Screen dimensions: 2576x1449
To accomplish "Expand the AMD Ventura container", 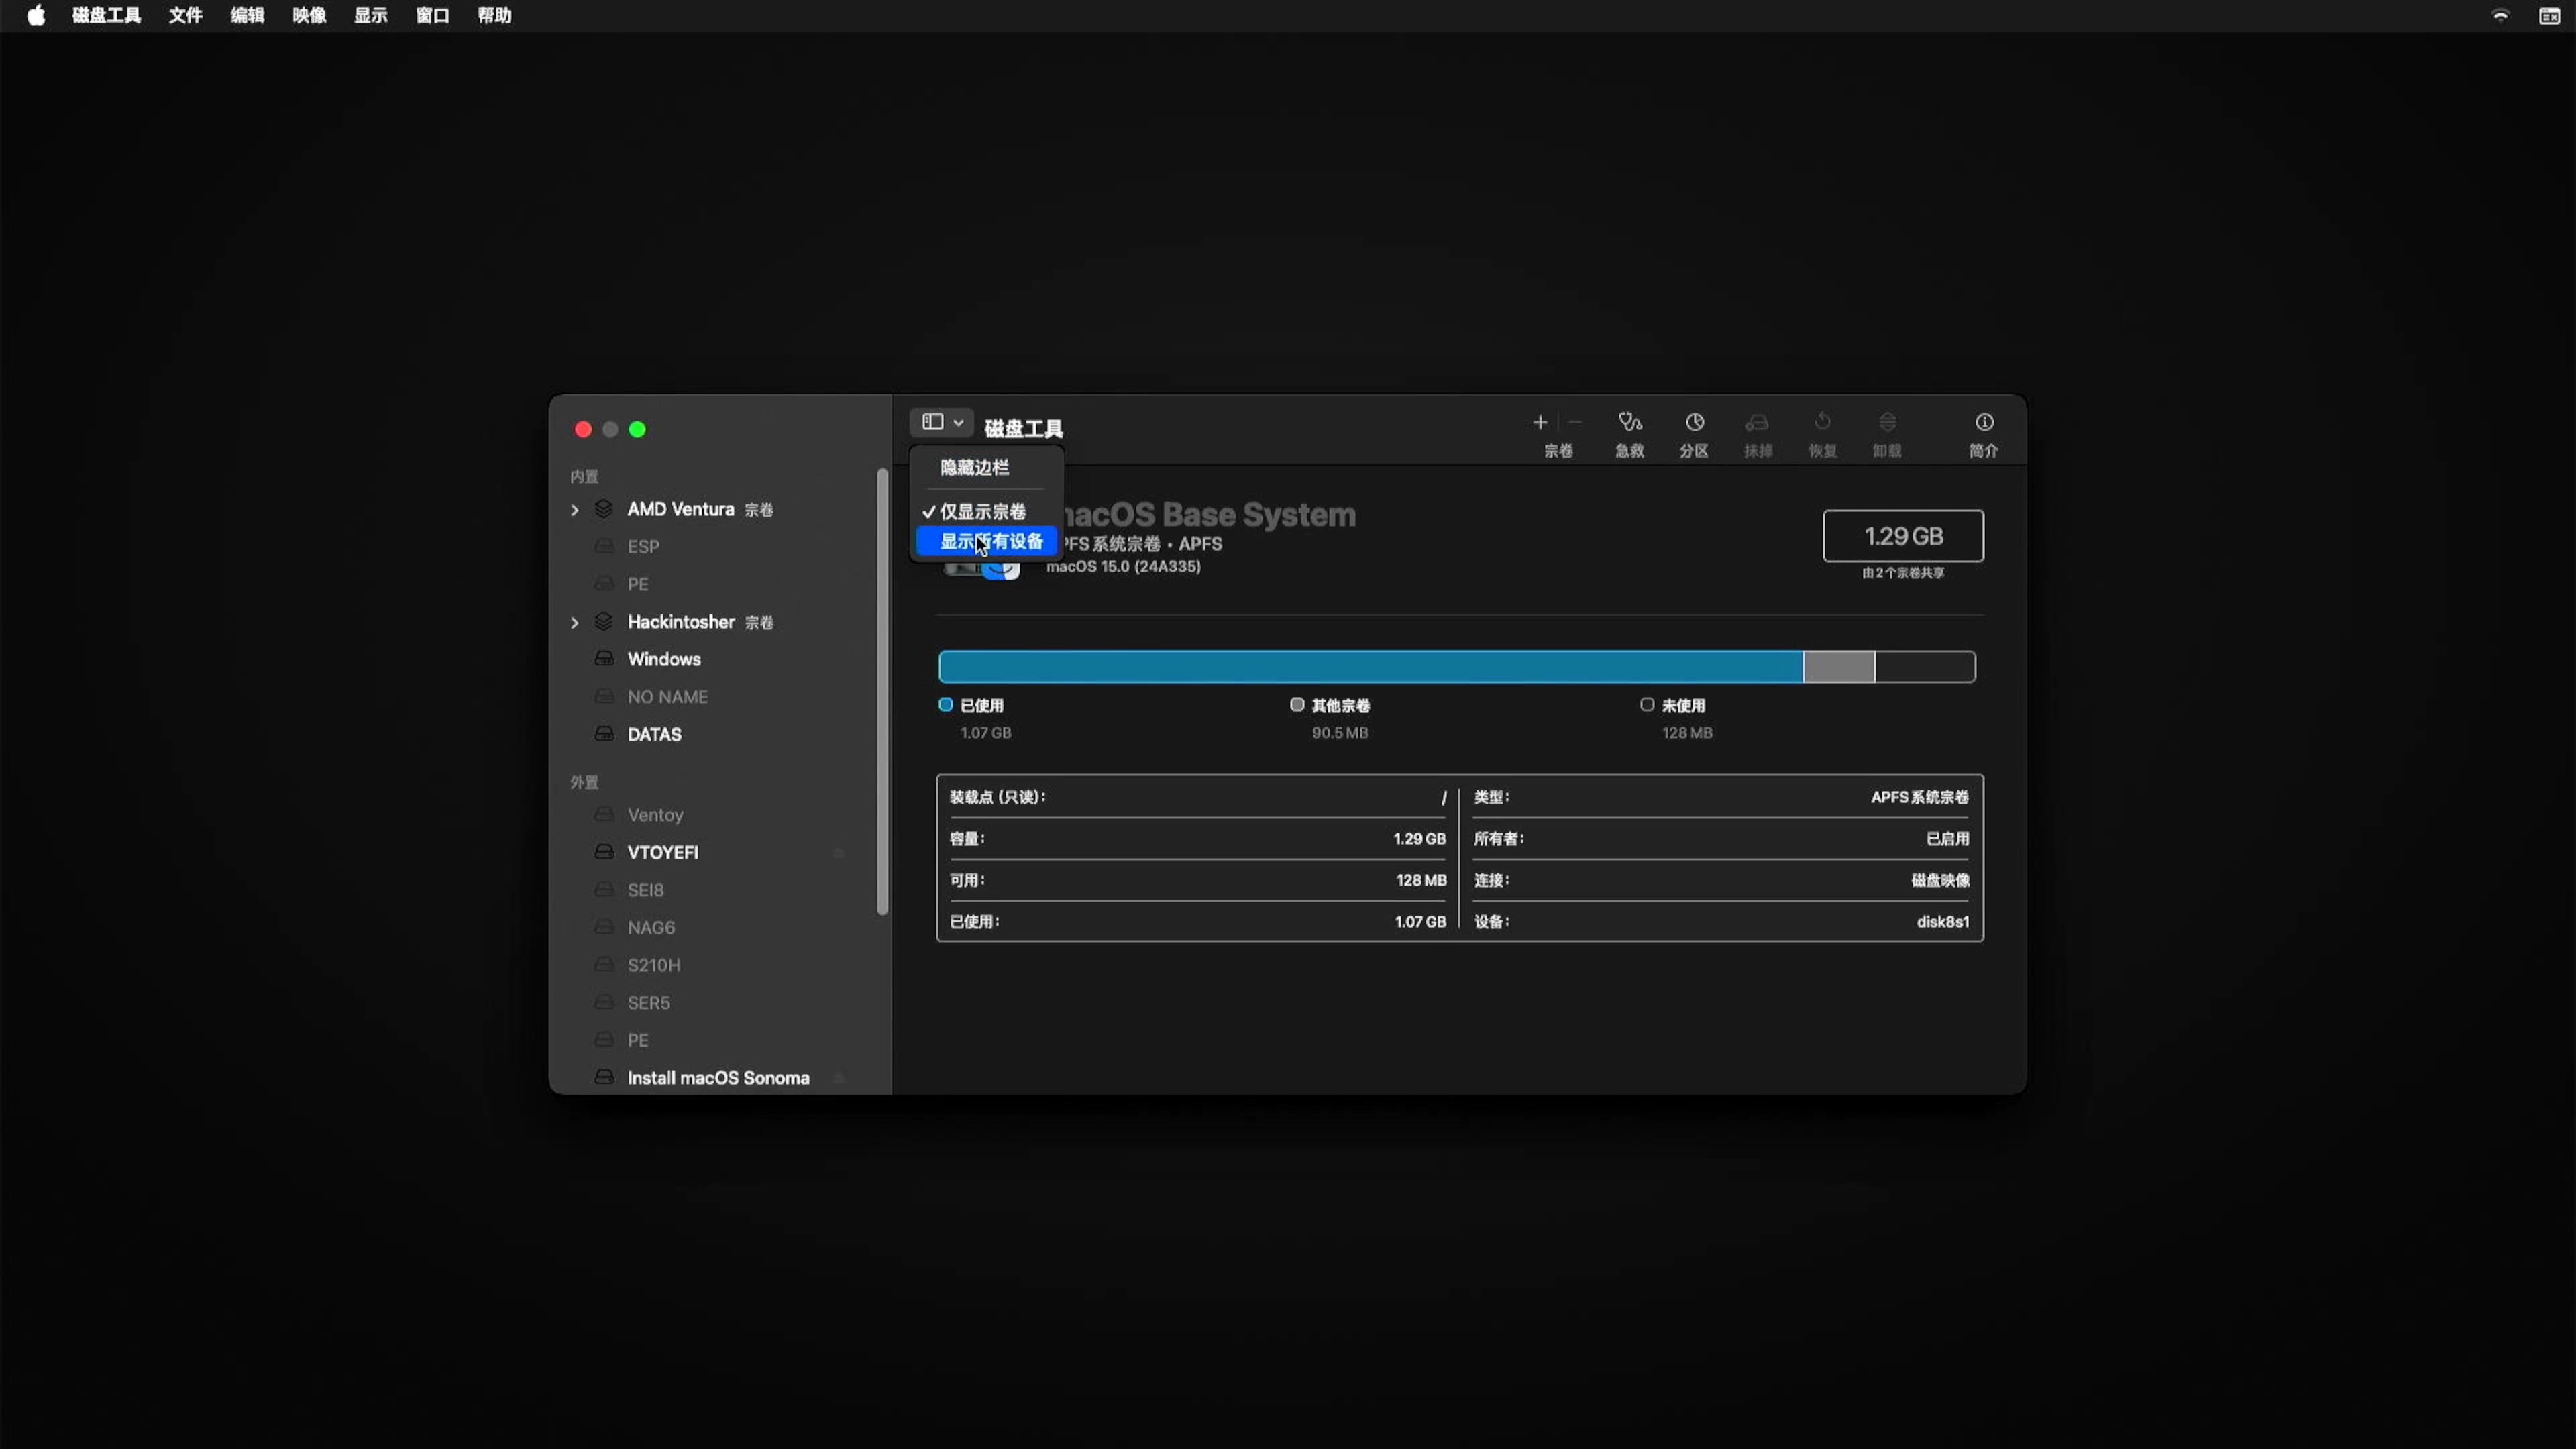I will click(x=574, y=510).
